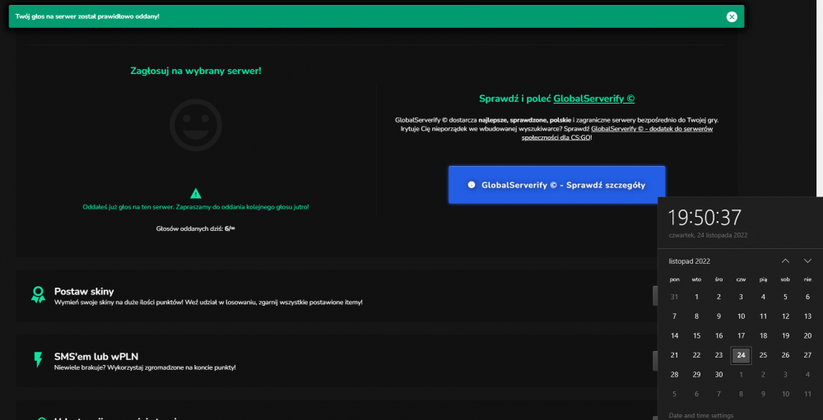Click the award ribbon icon beside Postaw skiny
Viewport: 823px width, 420px height.
(38, 295)
